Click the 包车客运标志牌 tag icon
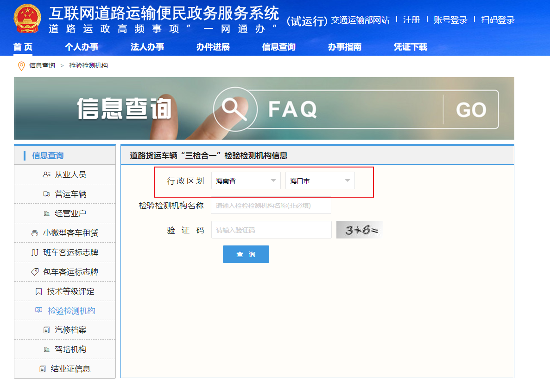 coord(35,272)
